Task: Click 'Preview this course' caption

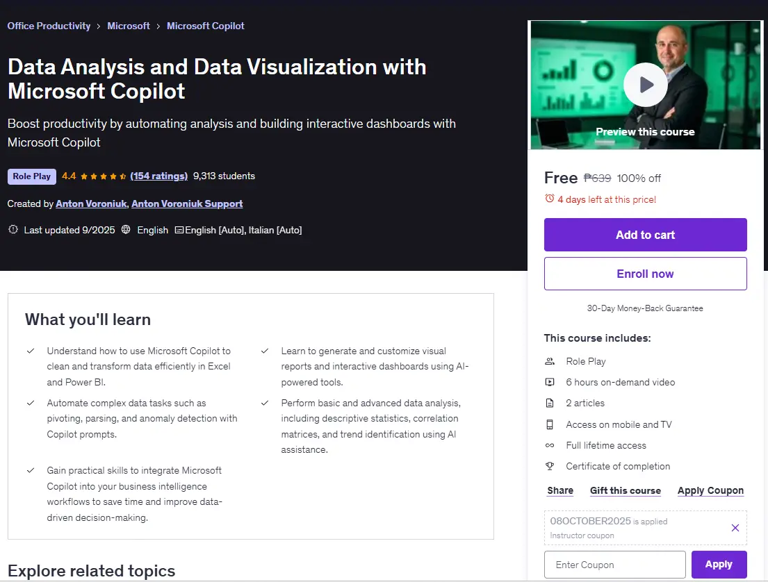Action: tap(645, 132)
